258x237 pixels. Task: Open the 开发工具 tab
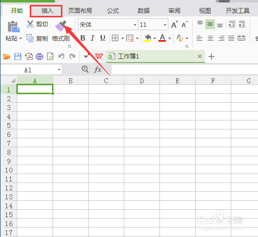(x=238, y=11)
